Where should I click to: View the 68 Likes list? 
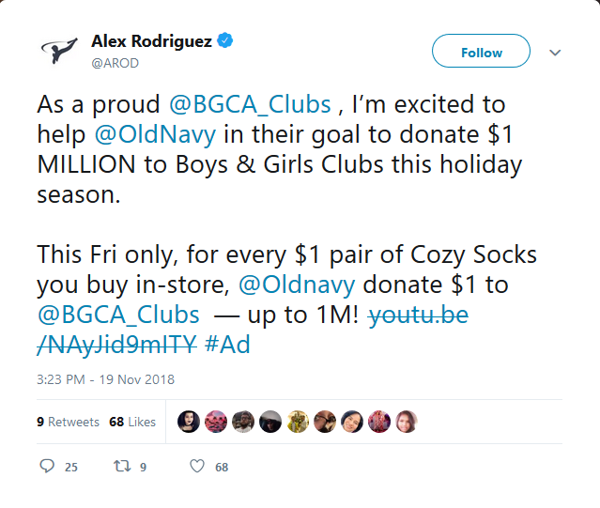(132, 422)
